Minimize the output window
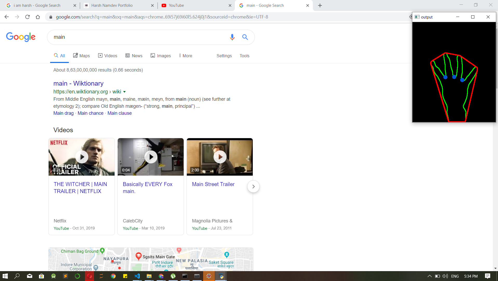 coord(458,17)
